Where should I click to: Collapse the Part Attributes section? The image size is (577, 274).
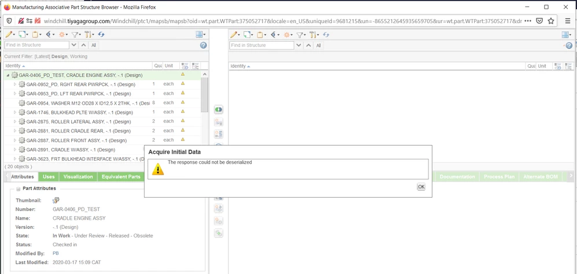(19, 188)
